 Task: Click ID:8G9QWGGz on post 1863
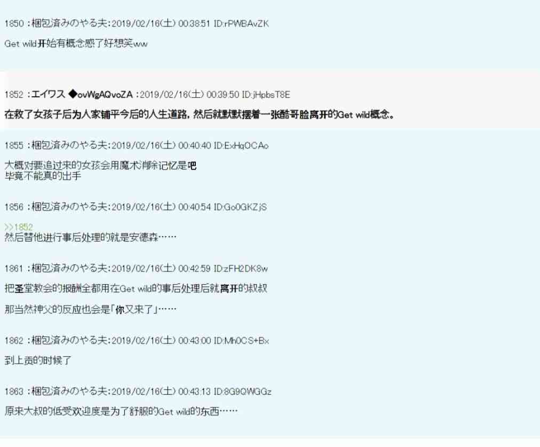point(242,391)
